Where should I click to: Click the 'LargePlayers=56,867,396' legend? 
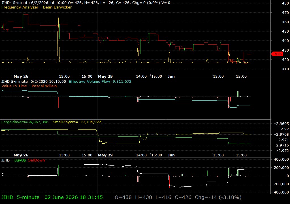click(x=25, y=122)
